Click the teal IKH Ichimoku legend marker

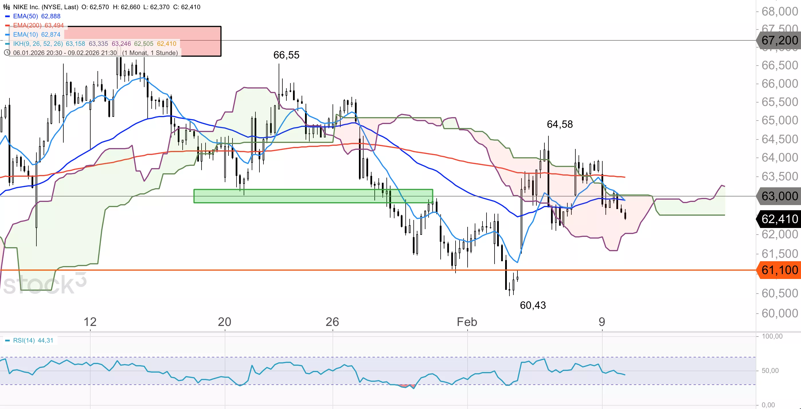point(7,44)
